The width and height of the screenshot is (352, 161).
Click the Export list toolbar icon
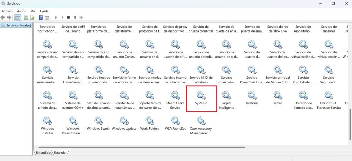coord(32,17)
